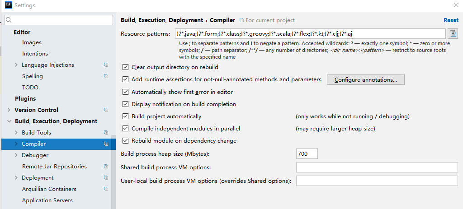Click the Shared build process VM options field
The width and height of the screenshot is (463, 209).
[x=377, y=167]
